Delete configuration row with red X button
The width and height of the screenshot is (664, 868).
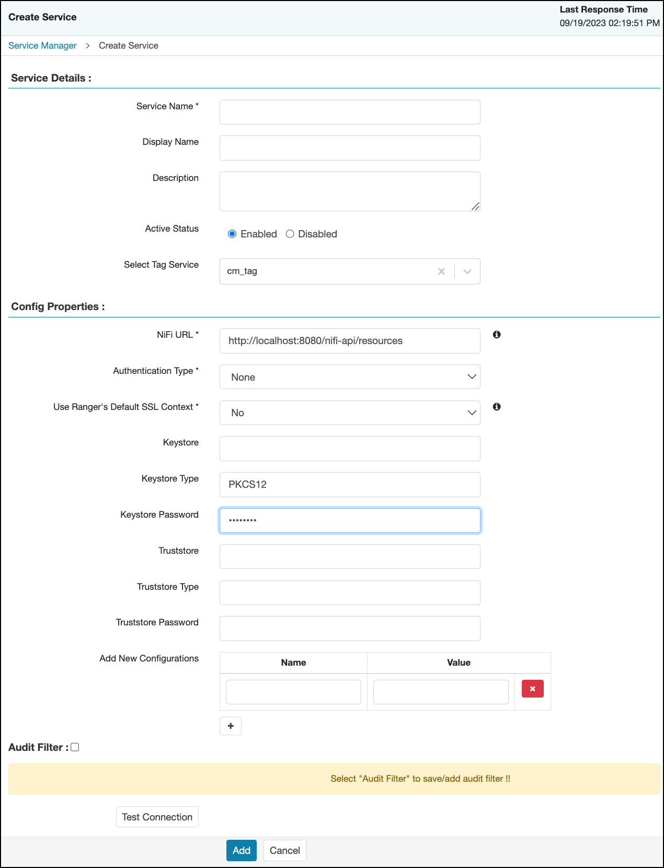532,689
